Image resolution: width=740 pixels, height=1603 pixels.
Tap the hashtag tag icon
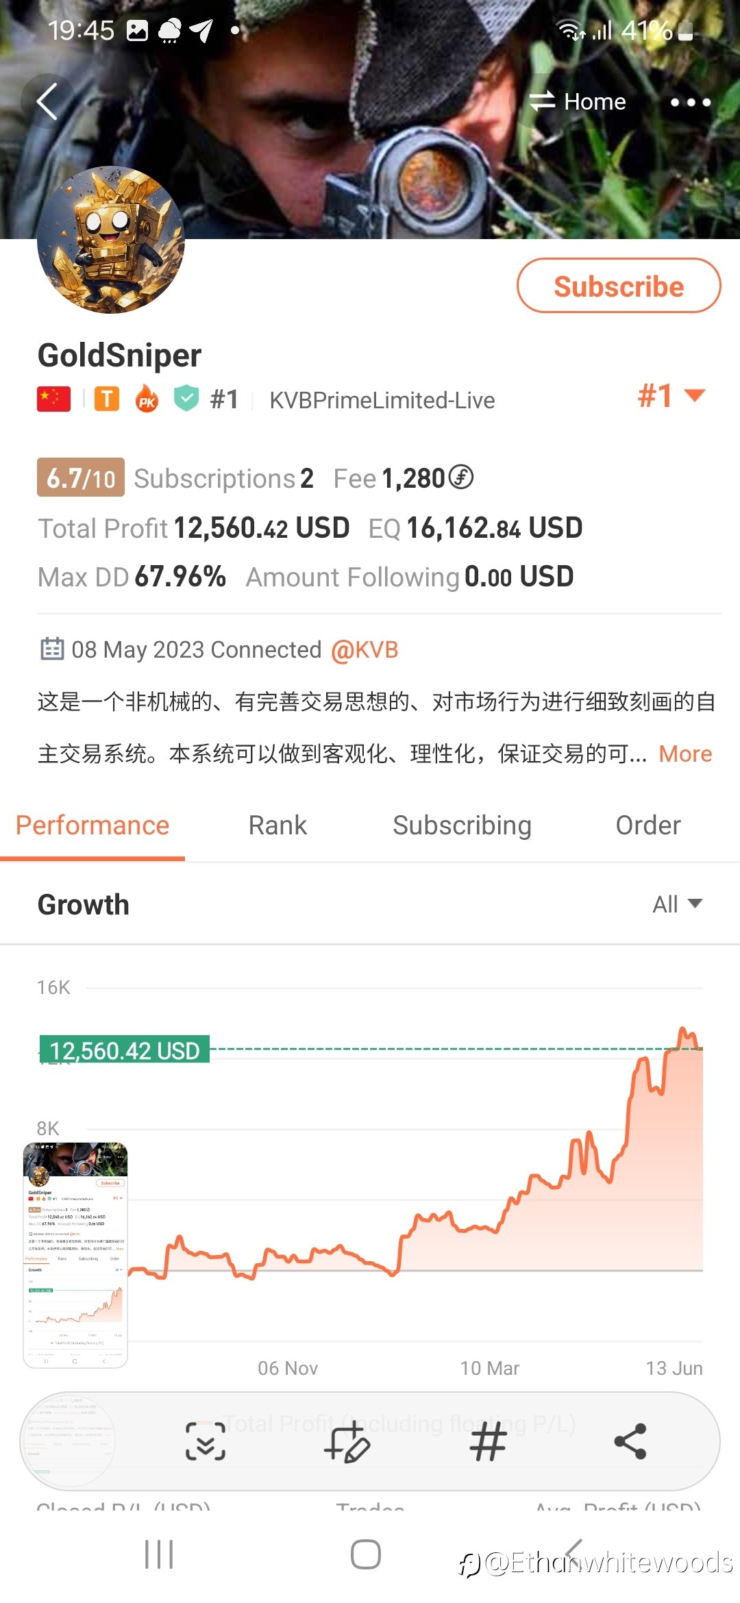(x=488, y=1441)
